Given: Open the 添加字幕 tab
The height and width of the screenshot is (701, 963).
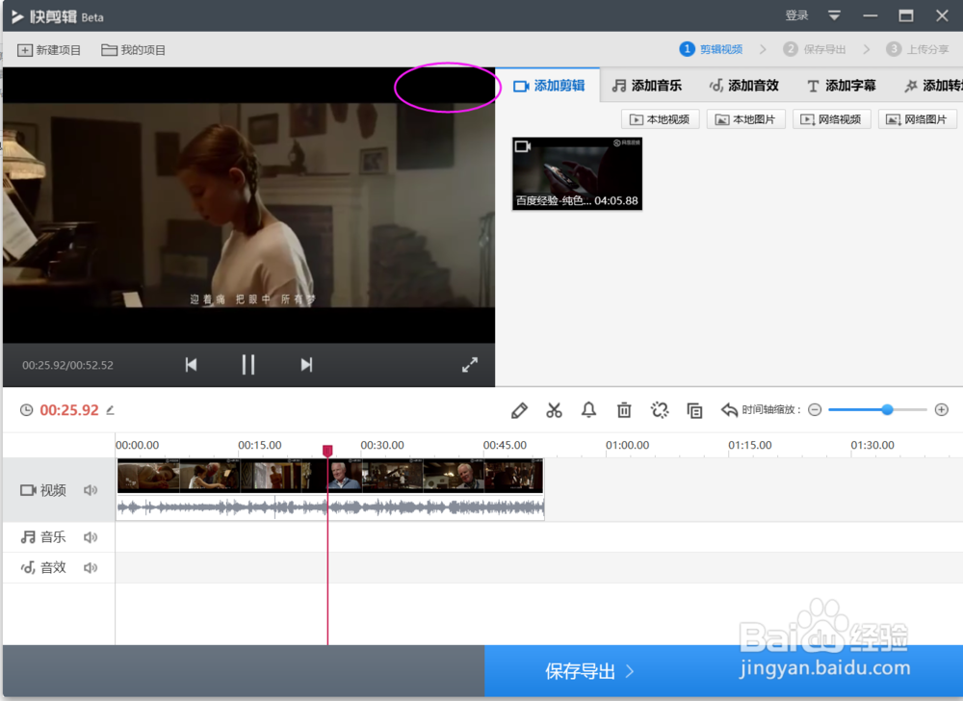Looking at the screenshot, I should pyautogui.click(x=841, y=85).
